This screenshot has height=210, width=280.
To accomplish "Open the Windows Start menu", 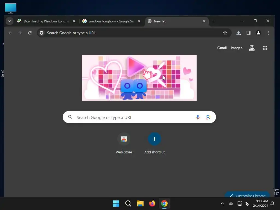I will point(116,203).
